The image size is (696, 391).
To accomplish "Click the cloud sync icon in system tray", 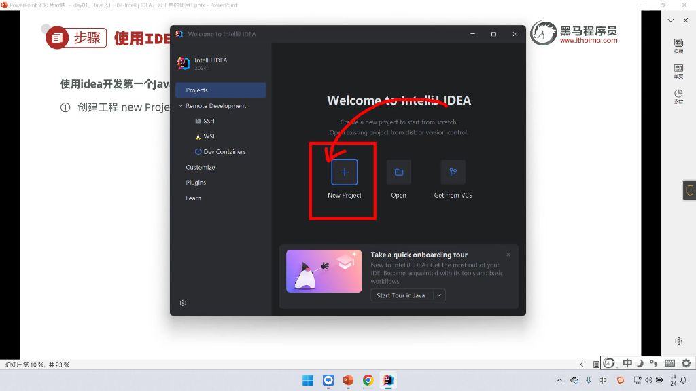I will pyautogui.click(x=574, y=380).
